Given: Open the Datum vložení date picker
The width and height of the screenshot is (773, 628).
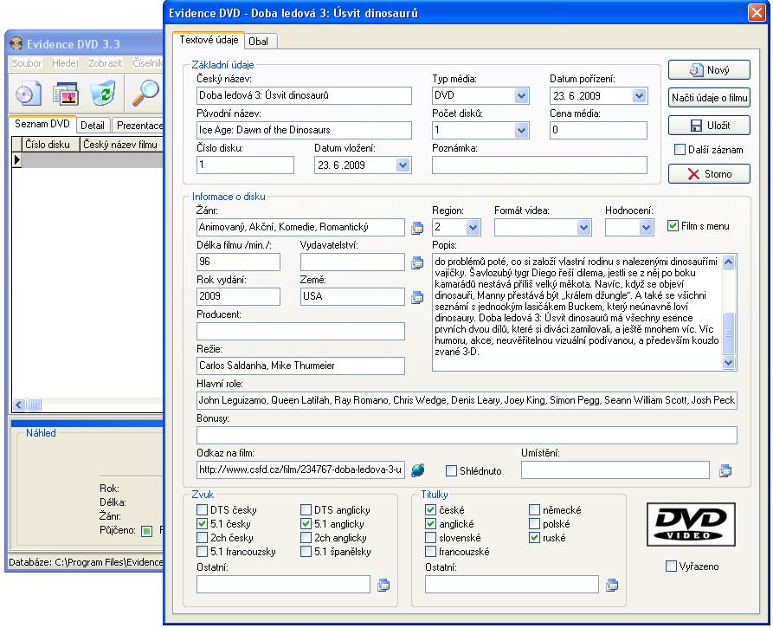Looking at the screenshot, I should tap(403, 165).
